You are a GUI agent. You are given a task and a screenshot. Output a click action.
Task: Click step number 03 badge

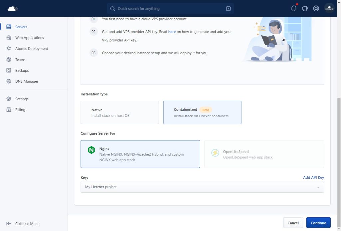[x=94, y=53]
